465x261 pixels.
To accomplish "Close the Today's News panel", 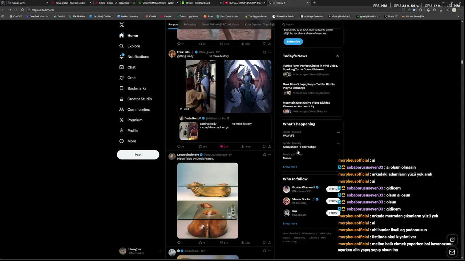I will pos(337,56).
